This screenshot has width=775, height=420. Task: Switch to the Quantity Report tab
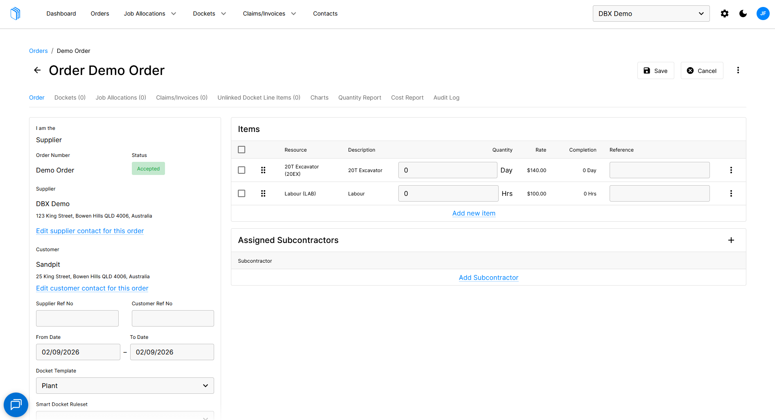click(x=359, y=98)
